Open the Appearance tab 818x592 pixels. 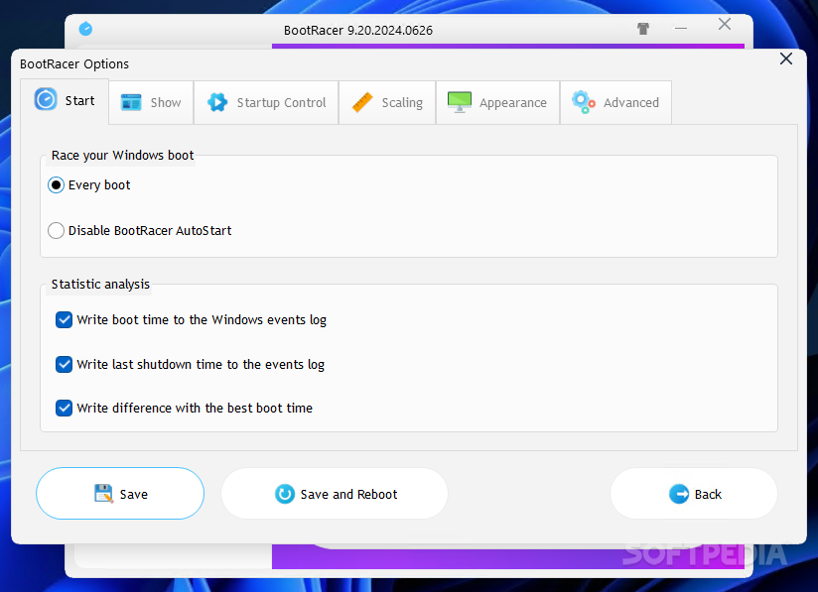(497, 103)
